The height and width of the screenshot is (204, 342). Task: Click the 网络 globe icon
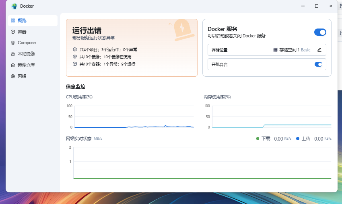[x=13, y=76]
